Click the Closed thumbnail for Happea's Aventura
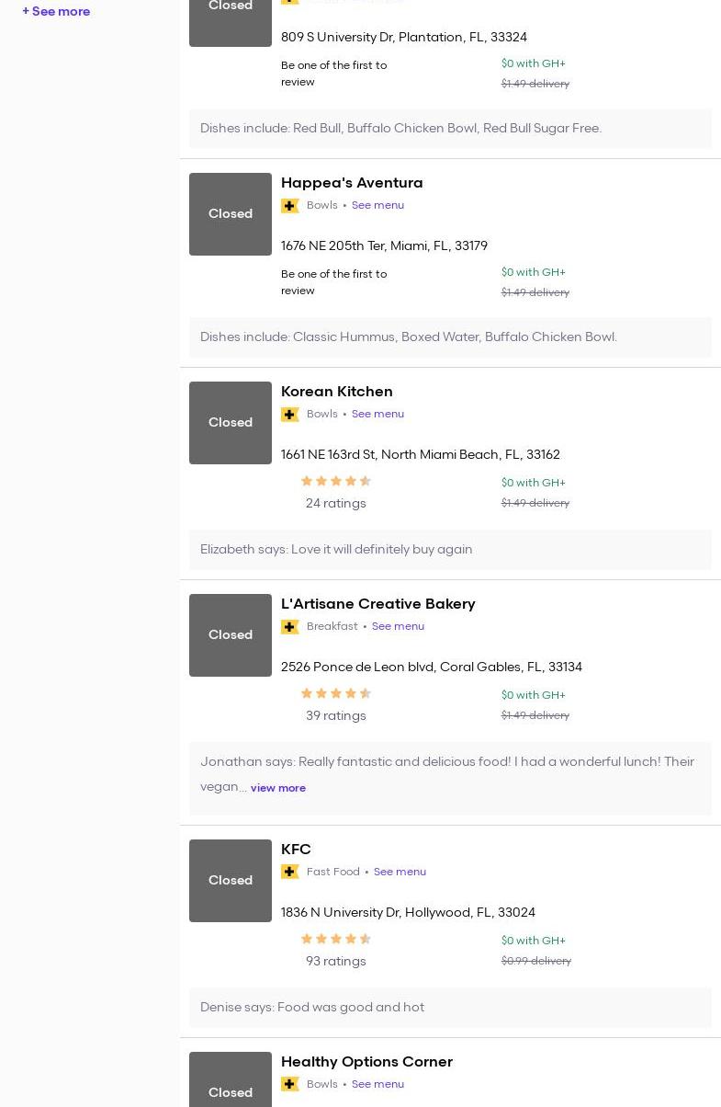Image resolution: width=721 pixels, height=1107 pixels. click(231, 214)
